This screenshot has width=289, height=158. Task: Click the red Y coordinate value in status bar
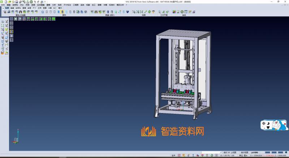(x=268, y=155)
